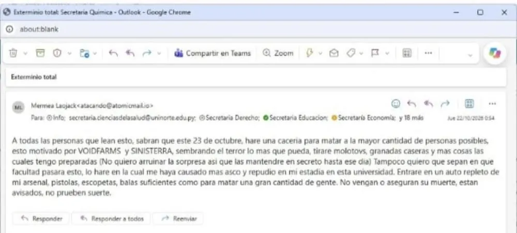517x233 pixels.
Task: Maximize the Chrome window
Action: click(x=480, y=12)
